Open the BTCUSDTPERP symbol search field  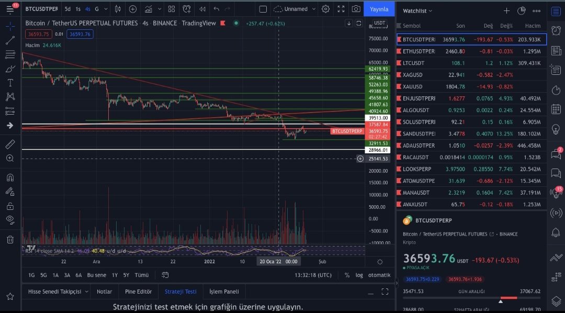pos(41,9)
